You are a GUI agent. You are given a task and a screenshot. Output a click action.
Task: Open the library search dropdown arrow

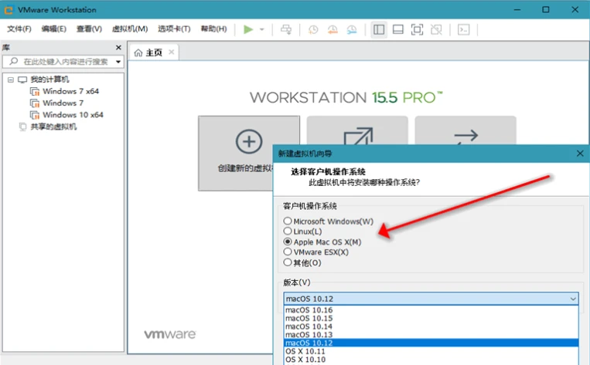pyautogui.click(x=118, y=62)
